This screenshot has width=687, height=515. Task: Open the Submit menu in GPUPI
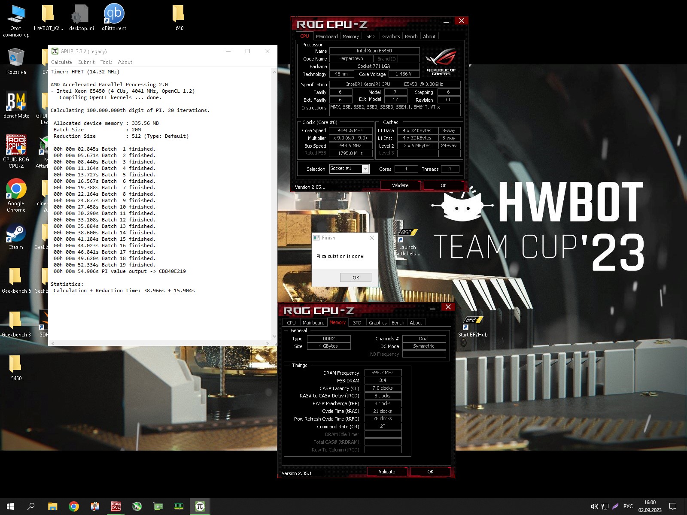tap(86, 62)
